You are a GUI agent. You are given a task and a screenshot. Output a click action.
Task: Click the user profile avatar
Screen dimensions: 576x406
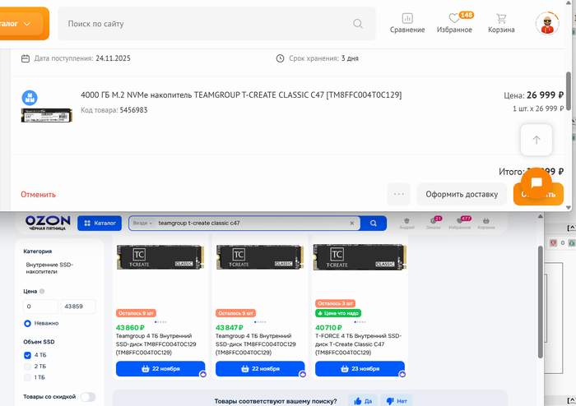point(547,24)
